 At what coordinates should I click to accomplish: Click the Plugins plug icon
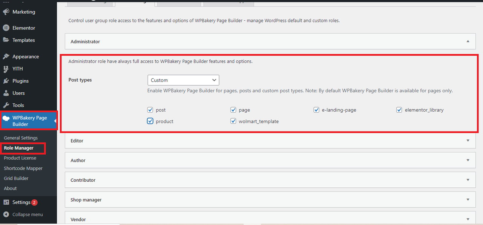(6, 81)
